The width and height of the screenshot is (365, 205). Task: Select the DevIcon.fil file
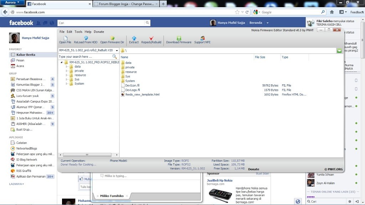pos(132,85)
